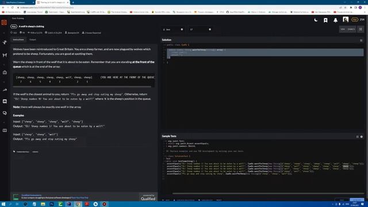The image size is (368, 207).
Task: Toggle dark mode with the moon icon
Action: 316,20
